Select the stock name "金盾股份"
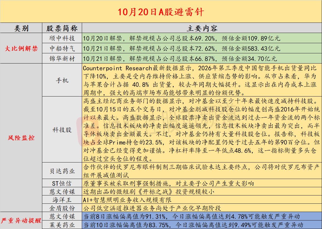The width and height of the screenshot is (322, 229). pyautogui.click(x=62, y=208)
